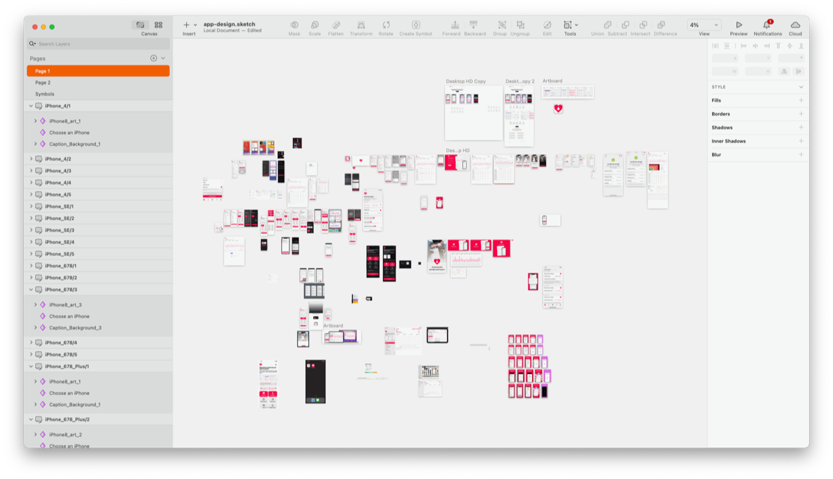Add an inner shadow with plus
833x479 pixels.
[x=801, y=141]
